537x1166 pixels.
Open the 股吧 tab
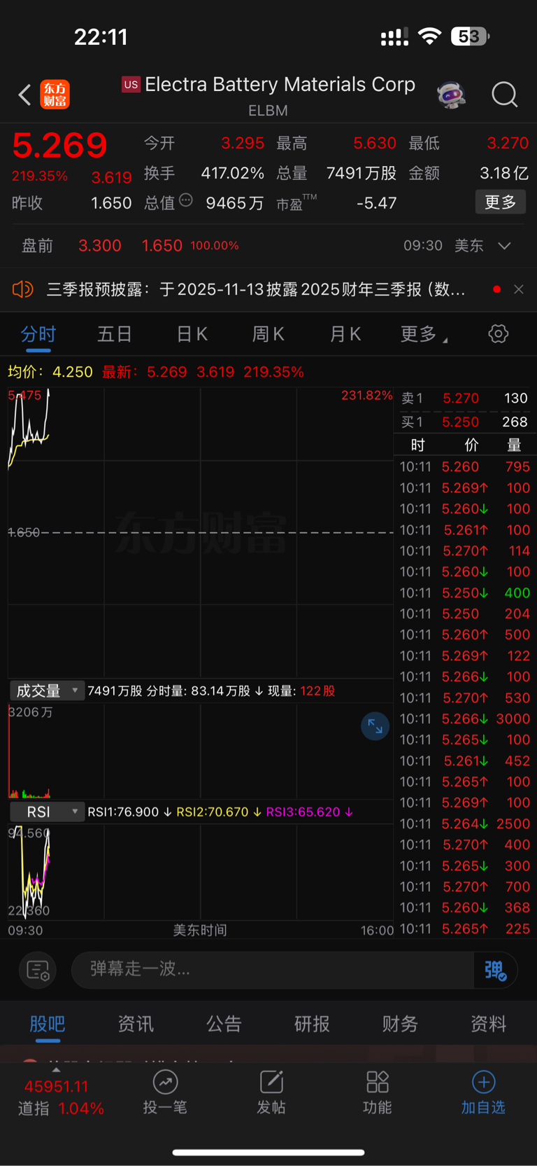pos(48,1024)
